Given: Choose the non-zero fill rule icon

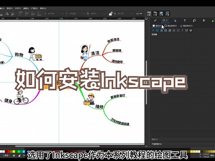Looking at the screenshot, I should pos(191,31).
